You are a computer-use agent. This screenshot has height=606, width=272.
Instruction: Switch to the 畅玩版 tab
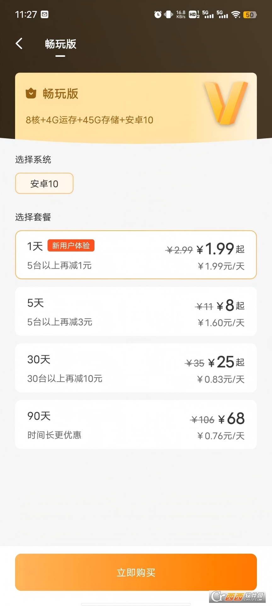(60, 44)
